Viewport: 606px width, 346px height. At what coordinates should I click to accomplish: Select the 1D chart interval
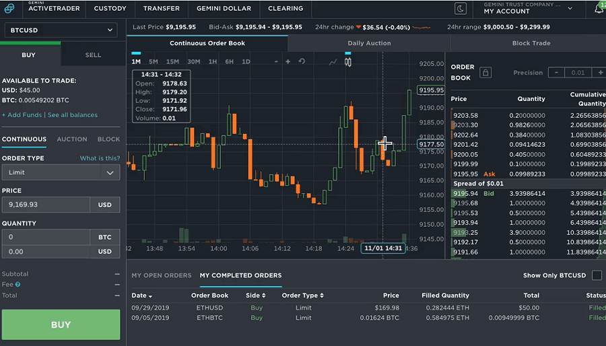pyautogui.click(x=246, y=61)
